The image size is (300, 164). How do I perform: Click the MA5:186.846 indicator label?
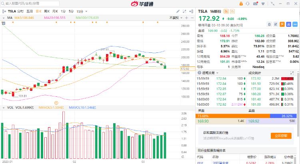point(24,18)
